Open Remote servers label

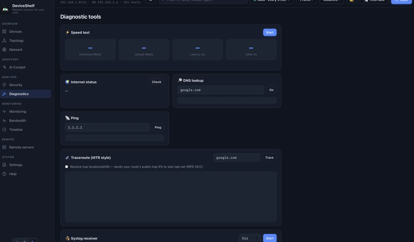21,147
